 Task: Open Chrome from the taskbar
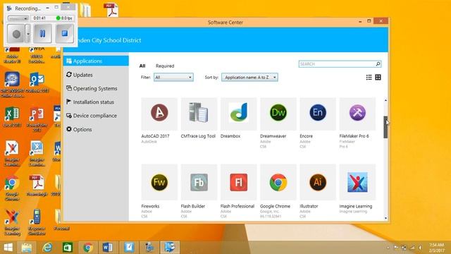88,248
